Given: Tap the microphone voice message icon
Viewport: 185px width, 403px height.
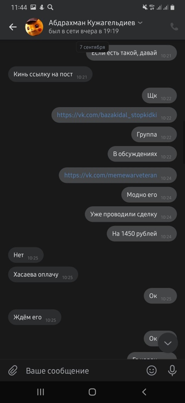Looking at the screenshot, I should 172,371.
